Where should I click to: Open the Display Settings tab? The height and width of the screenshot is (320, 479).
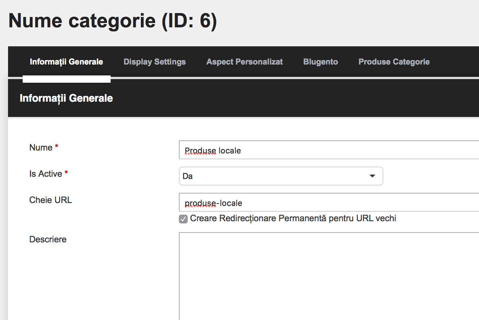[x=155, y=62]
